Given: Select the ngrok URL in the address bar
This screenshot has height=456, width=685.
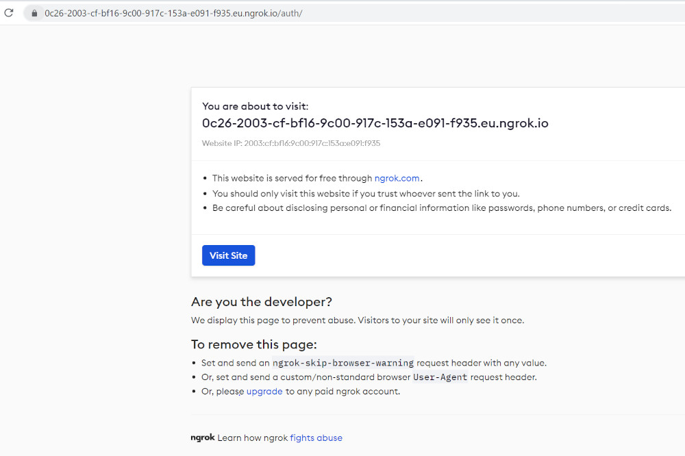Looking at the screenshot, I should click(x=173, y=13).
